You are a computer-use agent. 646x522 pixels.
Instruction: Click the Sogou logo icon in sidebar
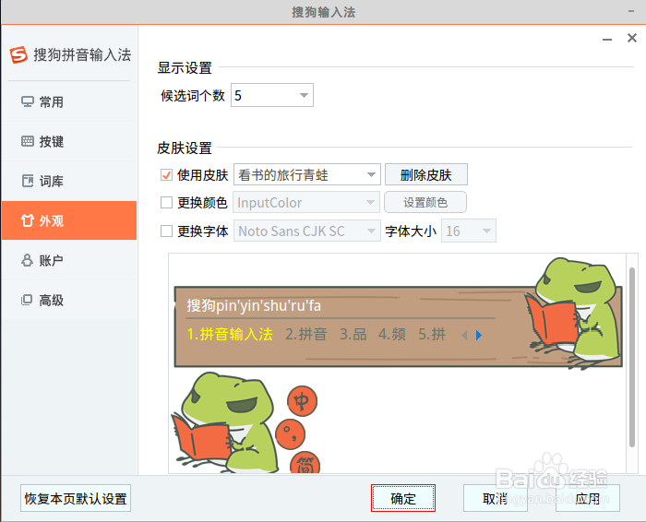point(18,54)
